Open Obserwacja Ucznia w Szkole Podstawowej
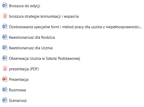Screen dimensions: 144x107 pyautogui.click(x=45, y=59)
